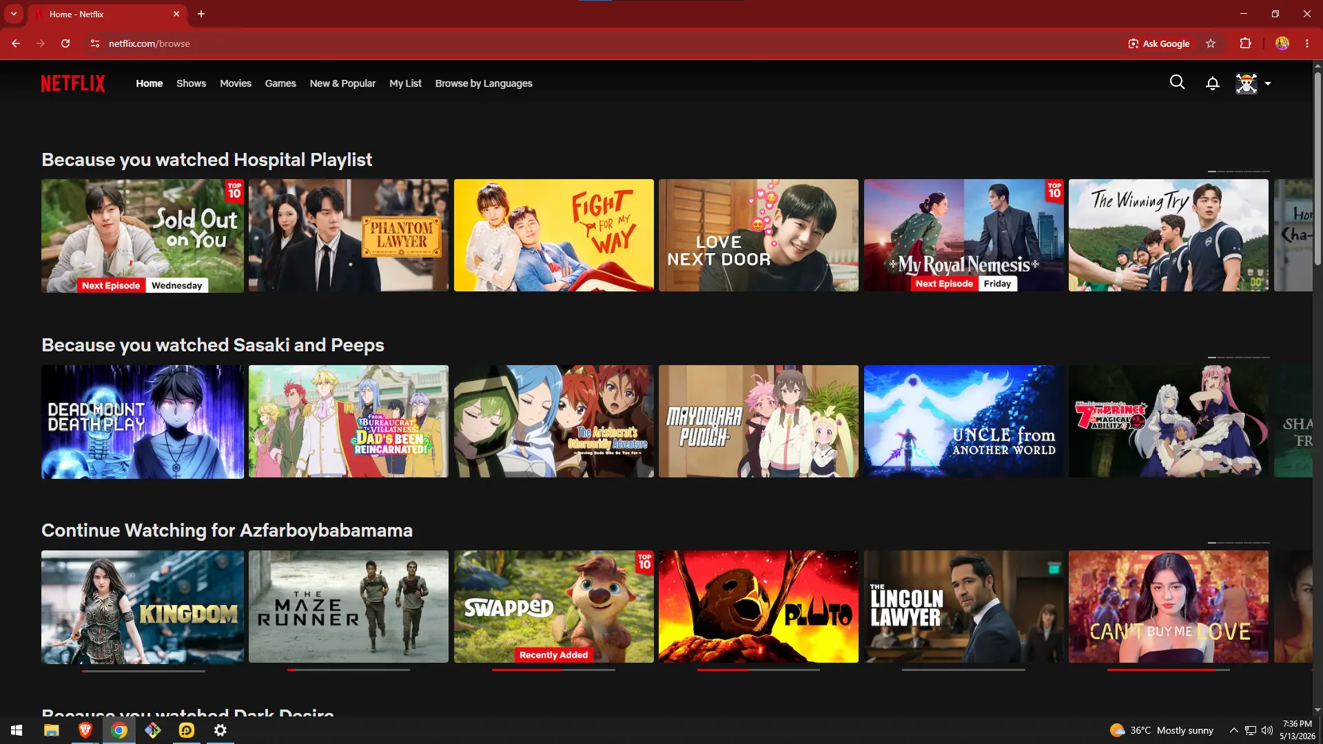Open the Chrome profile avatar

1282,43
